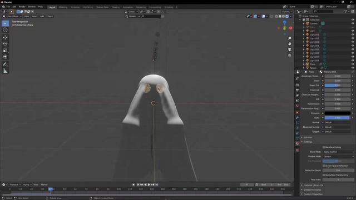The image size is (356, 200).
Task: Enable Backface Culling checkbox
Action: [x=324, y=147]
